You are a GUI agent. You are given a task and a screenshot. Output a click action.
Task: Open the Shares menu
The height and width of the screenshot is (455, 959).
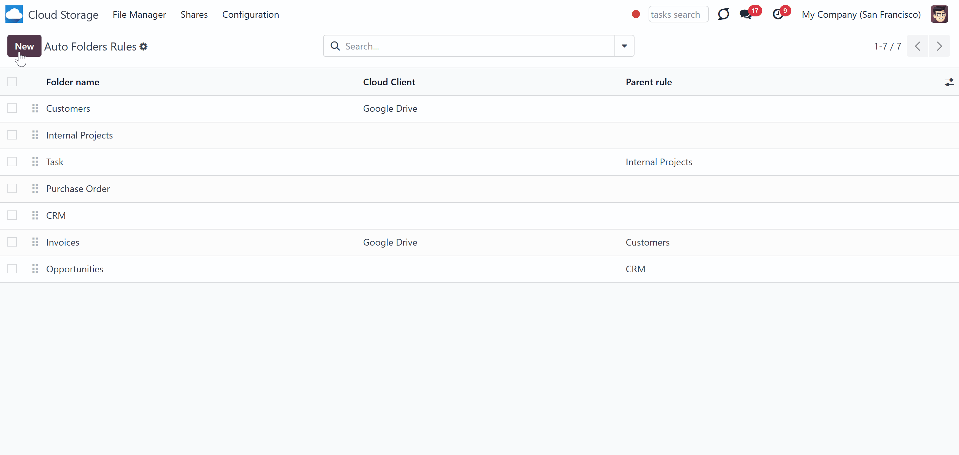(x=194, y=14)
